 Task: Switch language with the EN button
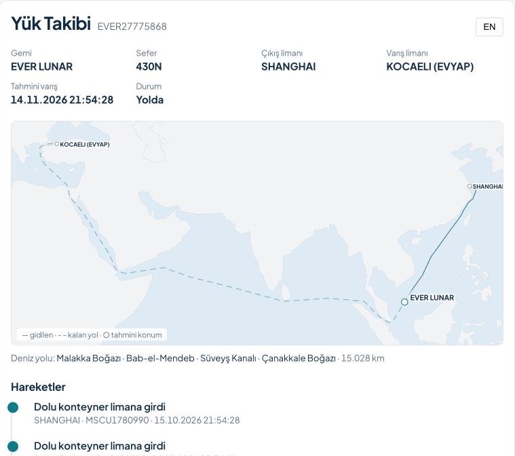(x=489, y=26)
